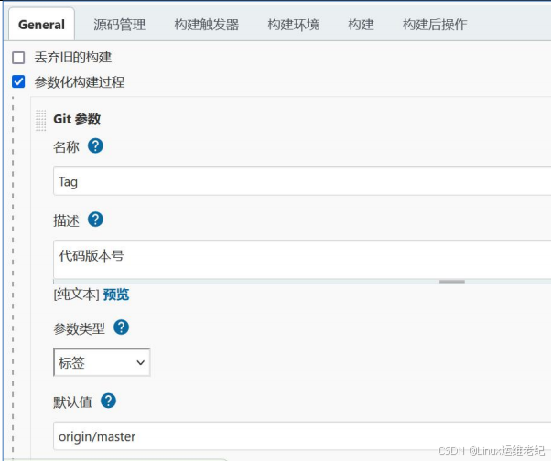Open help for 默认值 field
The width and height of the screenshot is (551, 461).
coord(108,401)
